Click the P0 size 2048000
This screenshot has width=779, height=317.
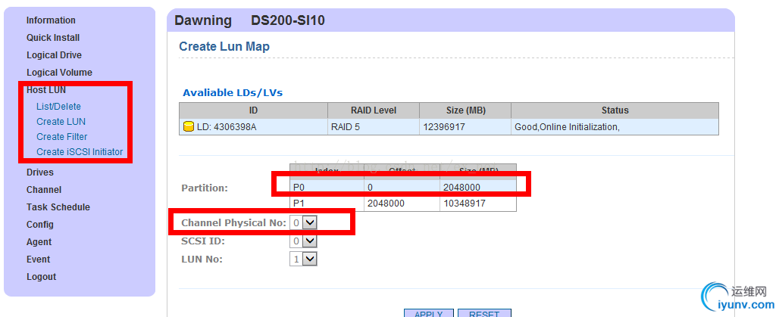tap(461, 188)
